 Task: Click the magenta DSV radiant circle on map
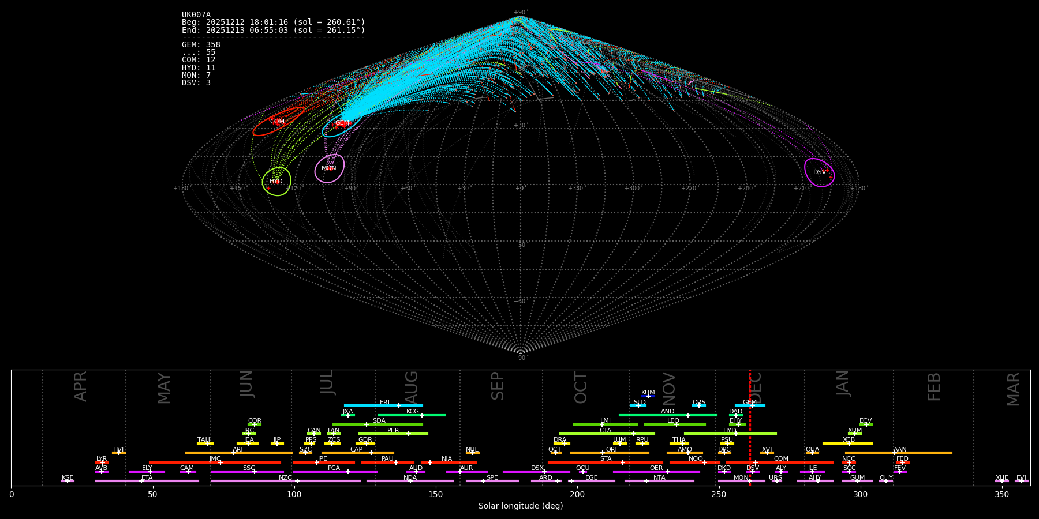pos(819,172)
